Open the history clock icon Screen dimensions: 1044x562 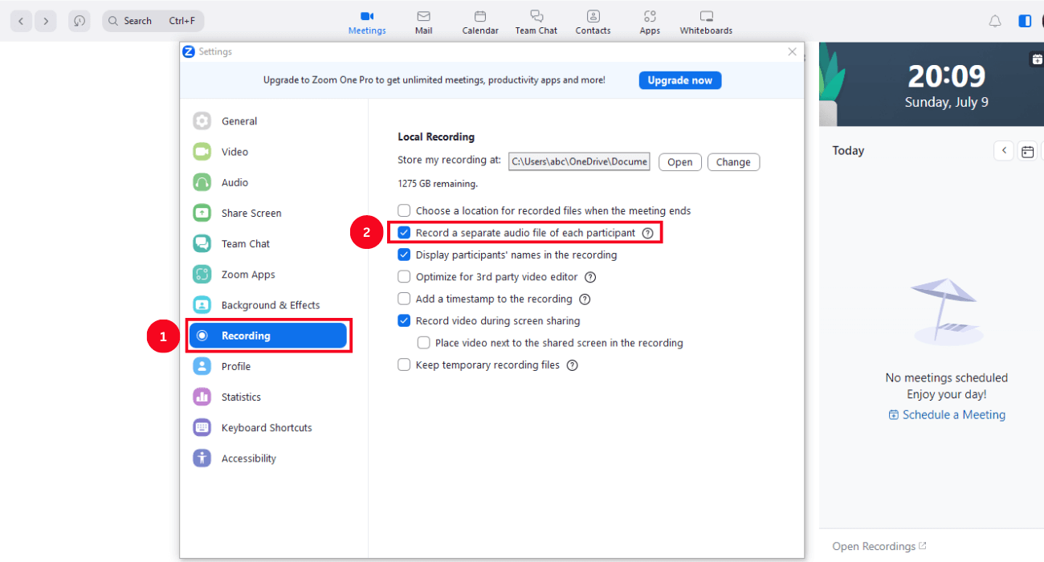[79, 21]
